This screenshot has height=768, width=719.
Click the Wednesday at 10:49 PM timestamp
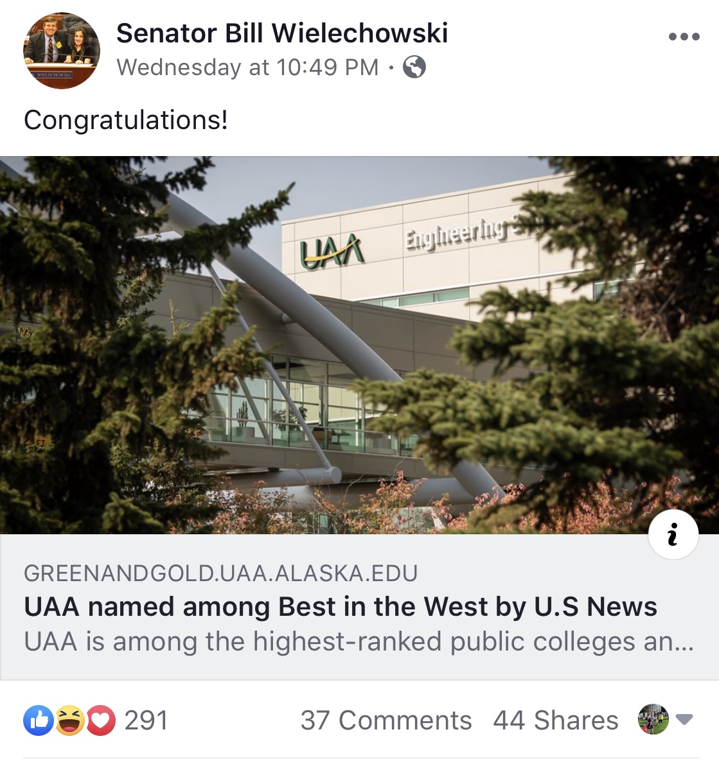(x=247, y=67)
